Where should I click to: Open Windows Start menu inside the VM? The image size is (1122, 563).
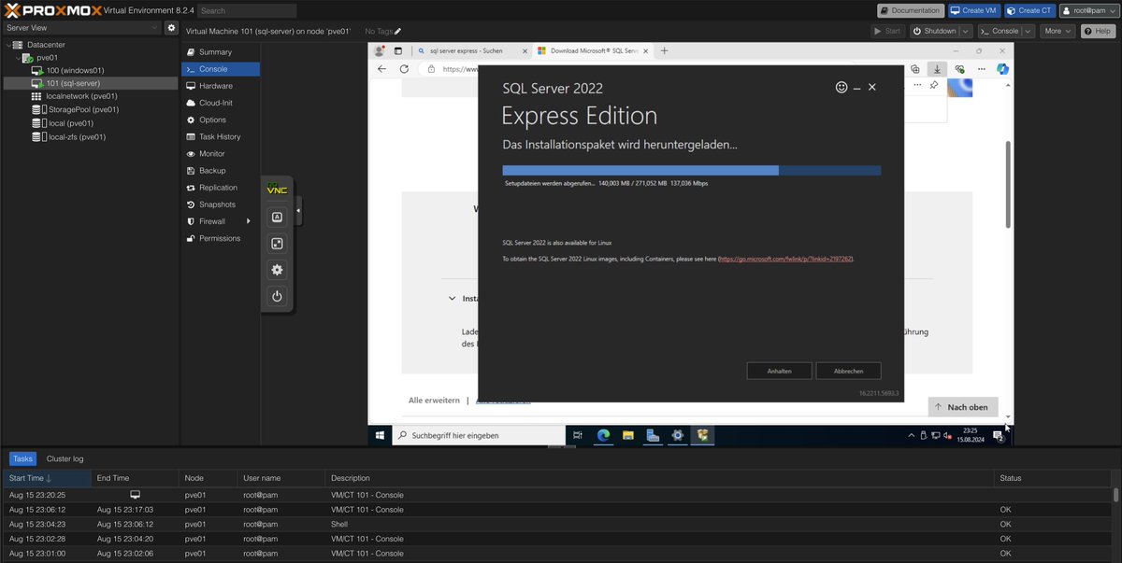tap(381, 435)
